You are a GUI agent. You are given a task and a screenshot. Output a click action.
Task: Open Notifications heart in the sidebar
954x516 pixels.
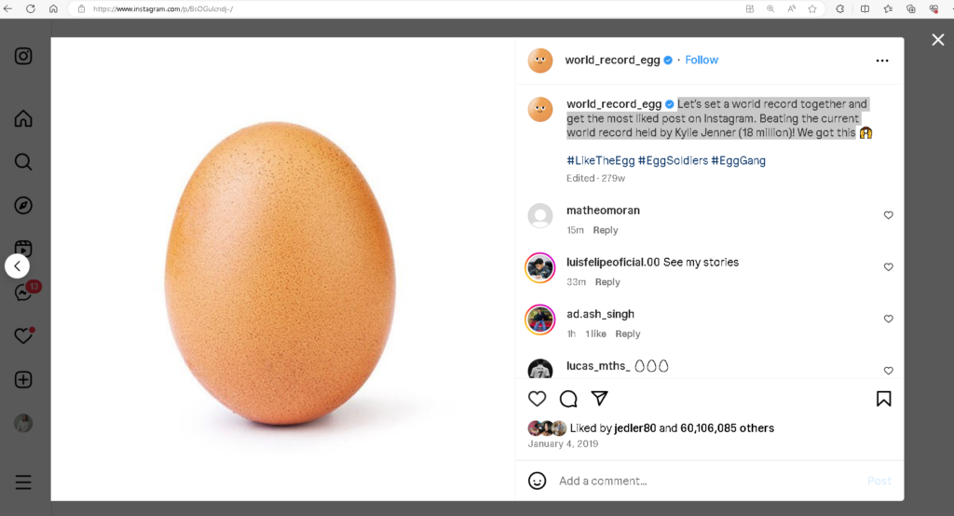(x=23, y=336)
